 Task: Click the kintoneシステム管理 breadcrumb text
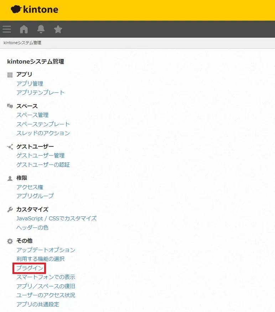22,43
